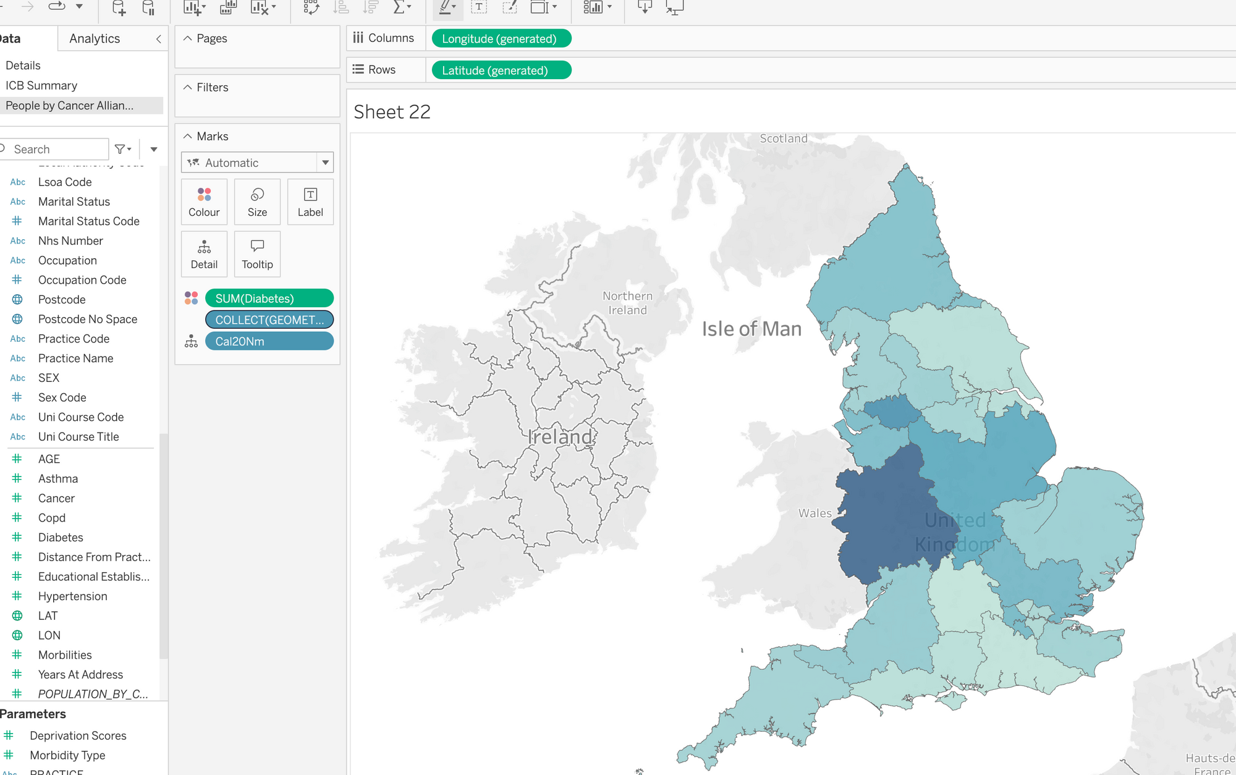Click the Longitude (generated) column pill
Viewport: 1236px width, 775px height.
pyautogui.click(x=501, y=38)
